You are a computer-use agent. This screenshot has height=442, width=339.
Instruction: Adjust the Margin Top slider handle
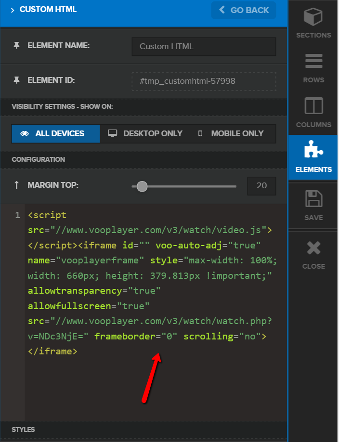coord(142,186)
